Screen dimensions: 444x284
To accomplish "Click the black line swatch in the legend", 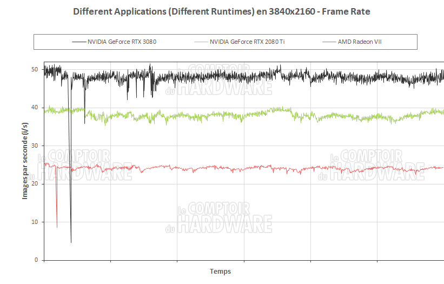I will [x=78, y=42].
